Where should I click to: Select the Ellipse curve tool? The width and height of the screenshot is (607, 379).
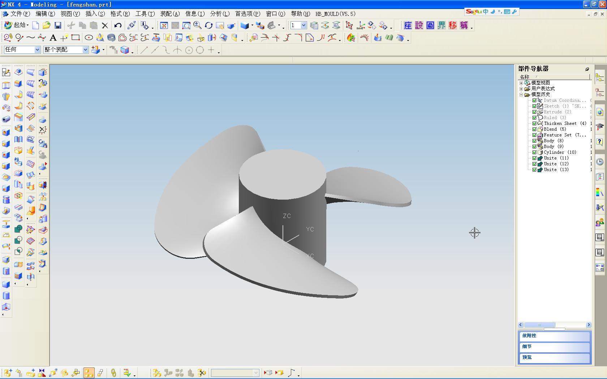[x=89, y=38]
